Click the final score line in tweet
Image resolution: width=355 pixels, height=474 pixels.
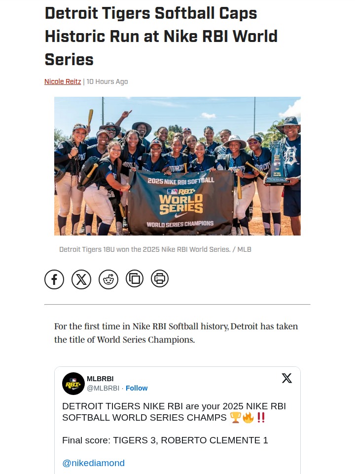click(165, 440)
